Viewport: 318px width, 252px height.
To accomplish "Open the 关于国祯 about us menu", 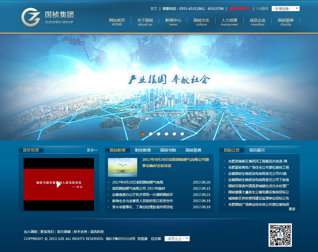I will click(x=145, y=22).
